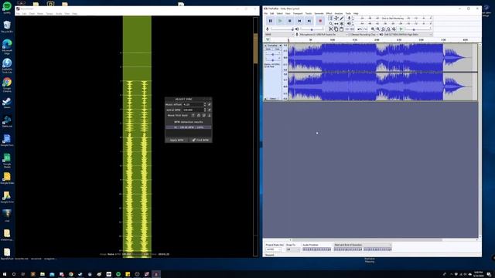
Task: Click the Pause button in Audacity
Action: pos(270,21)
